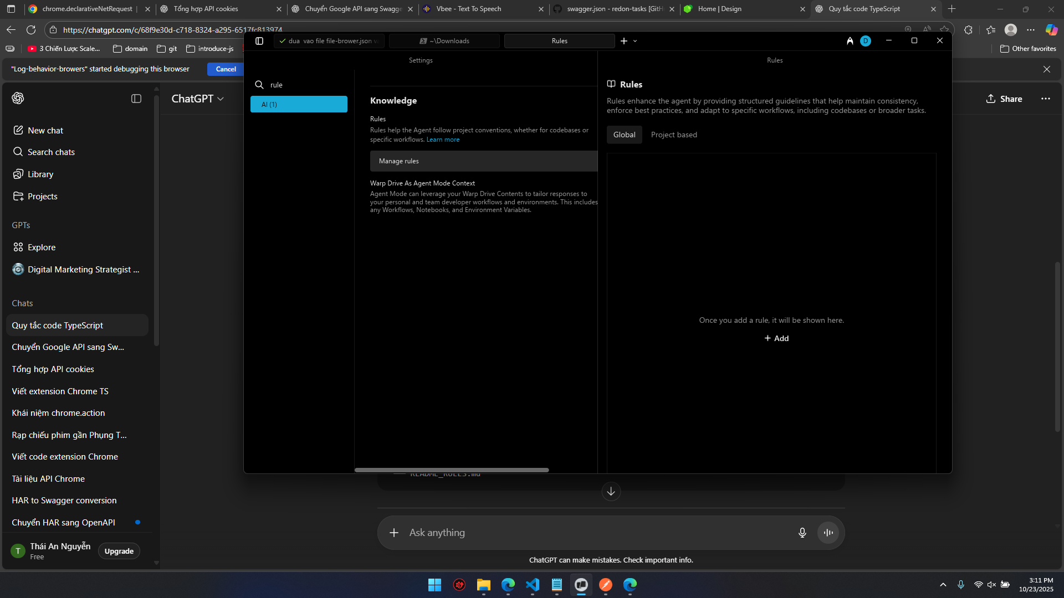
Task: Open the new tab dropdown chevron in Warp
Action: coord(635,41)
